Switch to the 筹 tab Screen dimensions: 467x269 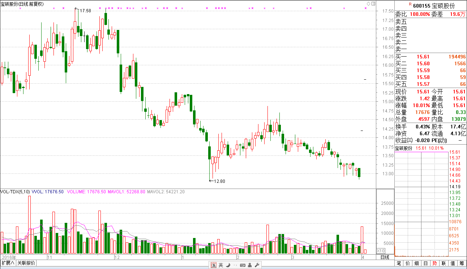click(x=462, y=263)
